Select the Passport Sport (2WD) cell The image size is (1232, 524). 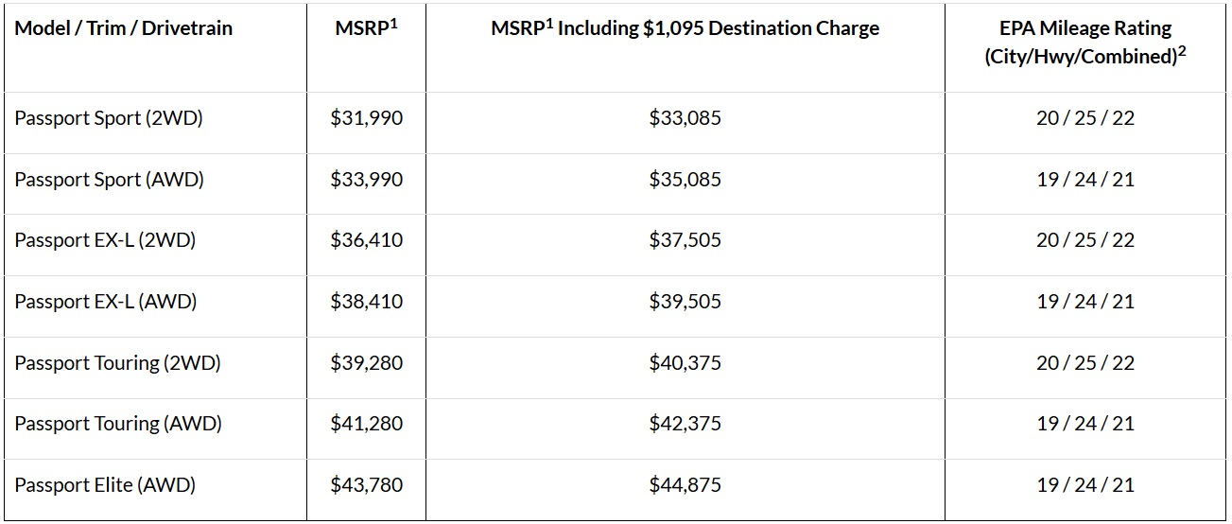point(109,118)
